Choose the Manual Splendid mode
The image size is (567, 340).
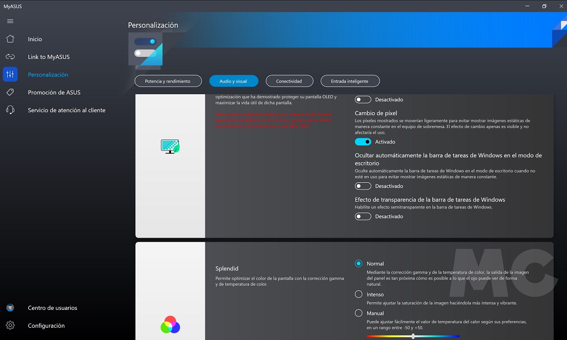pos(359,313)
